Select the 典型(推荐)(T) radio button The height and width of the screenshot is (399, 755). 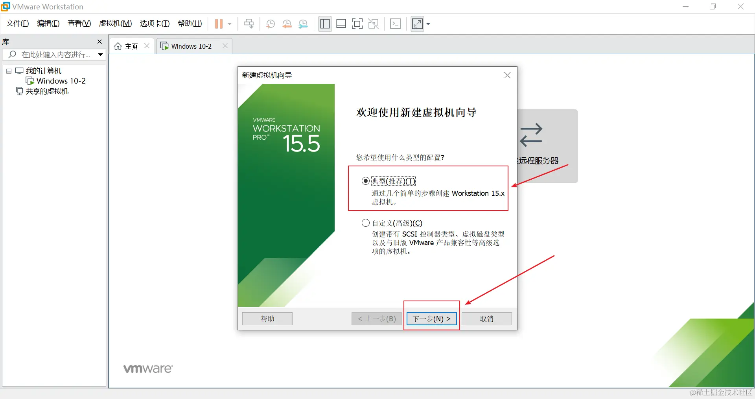[x=366, y=181]
